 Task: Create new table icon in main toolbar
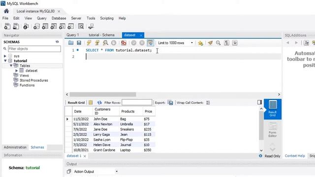tap(45, 26)
